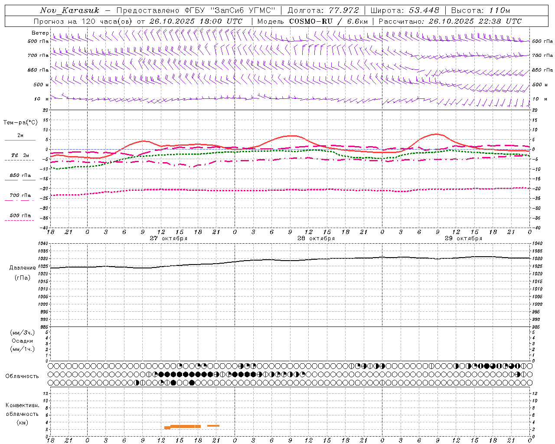Click the longest orange convective cloud bar
Image resolution: width=555 pixels, height=444 pixels.
pyautogui.click(x=186, y=426)
